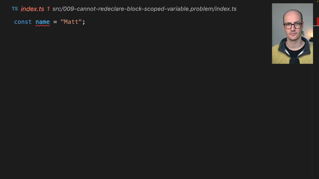Click the "Matt" string literal

coord(71,22)
